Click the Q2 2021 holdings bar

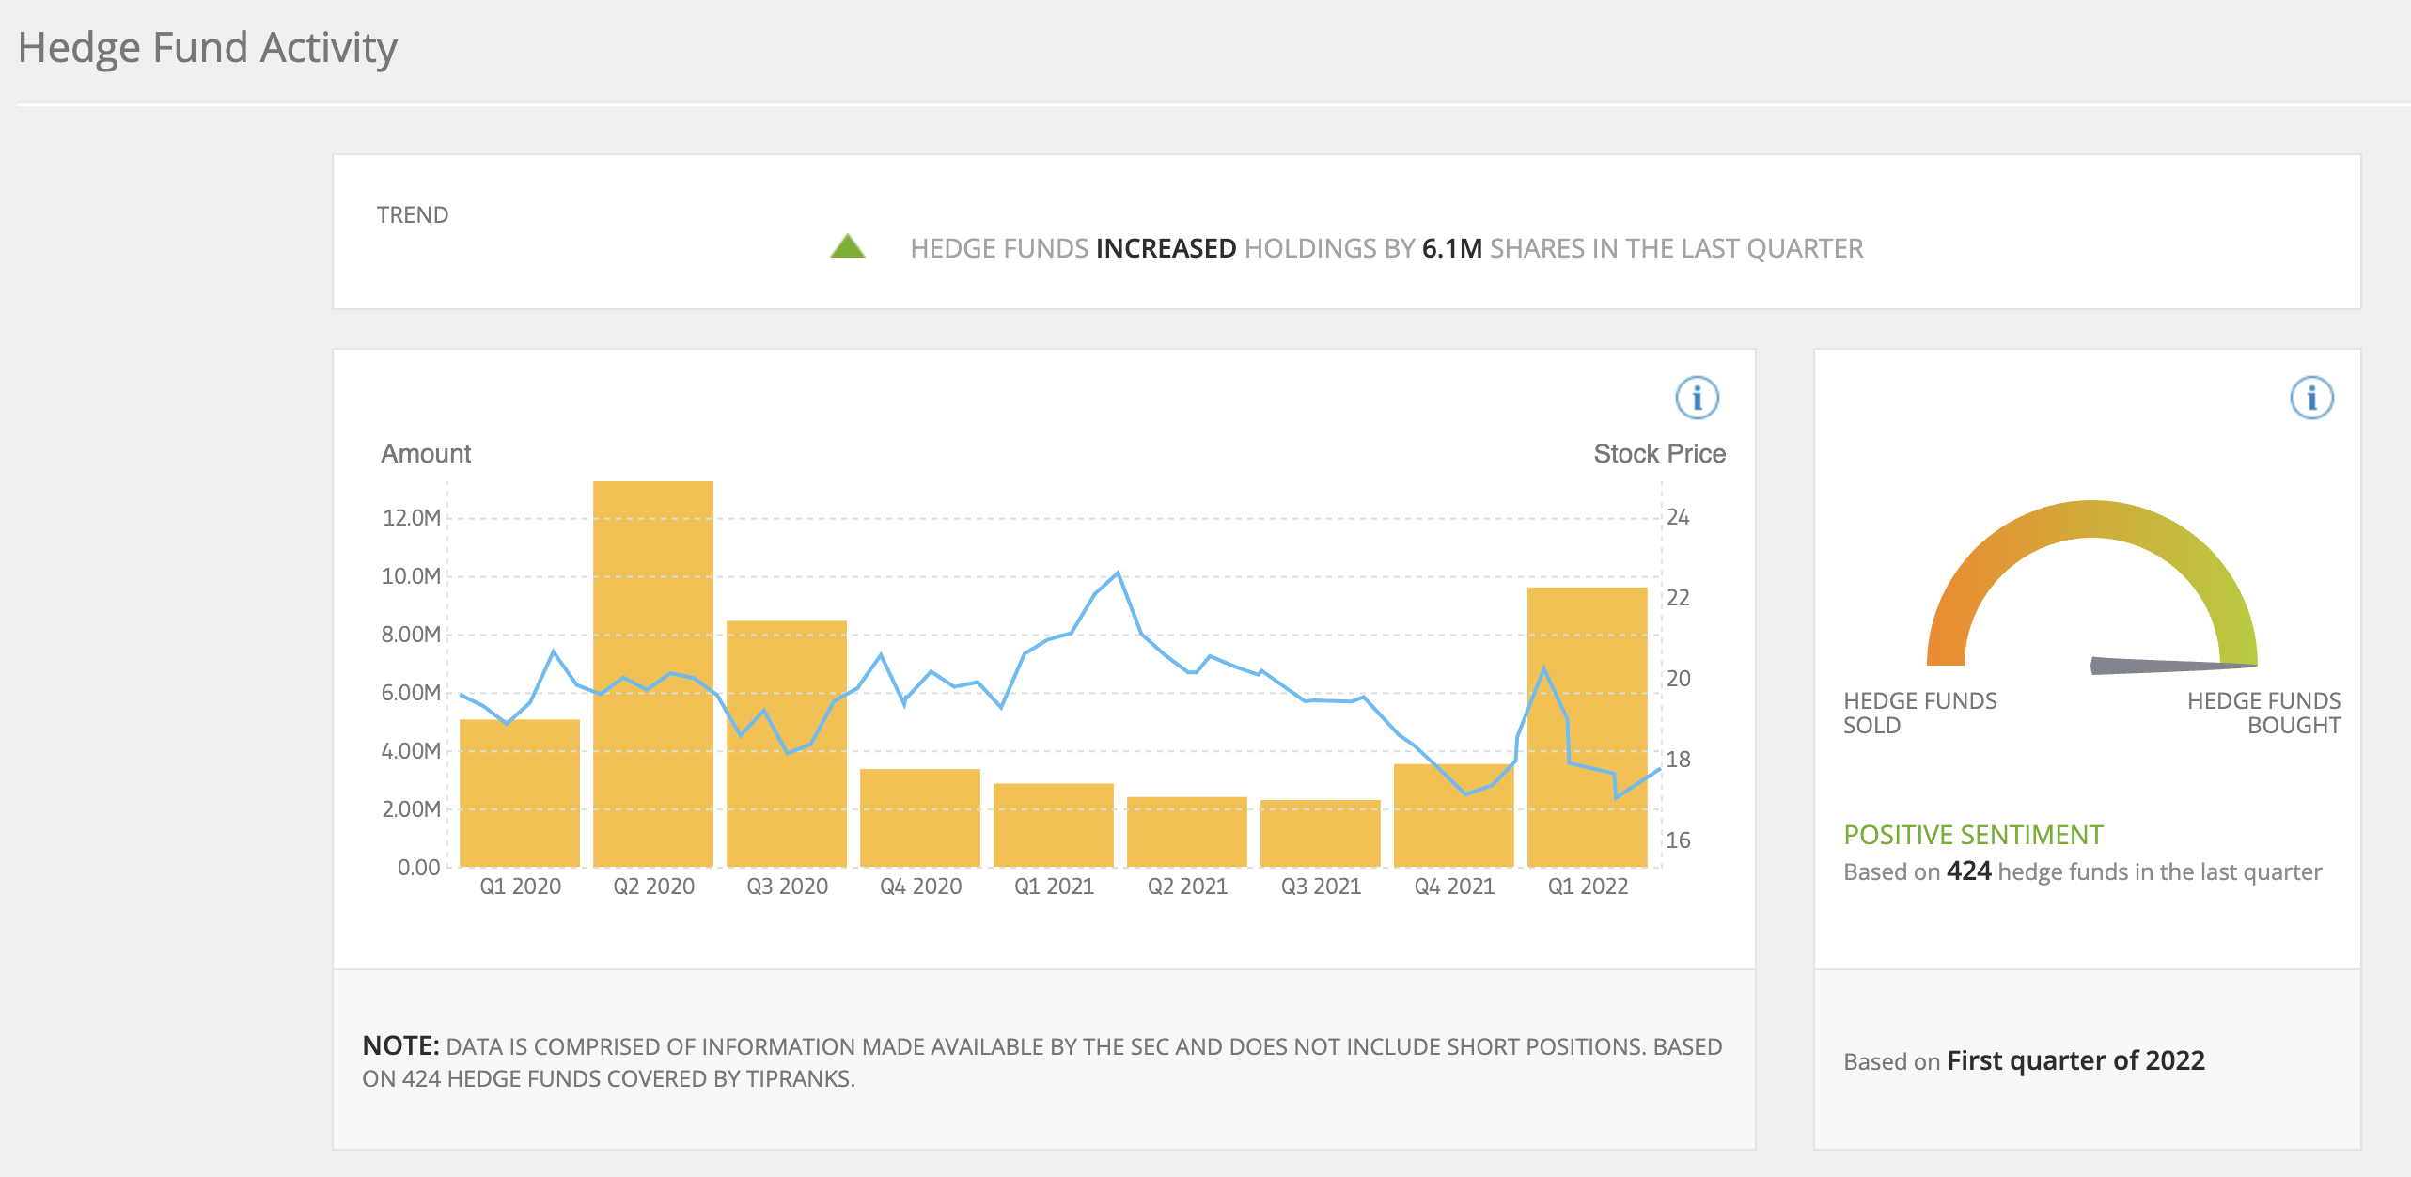point(1187,832)
